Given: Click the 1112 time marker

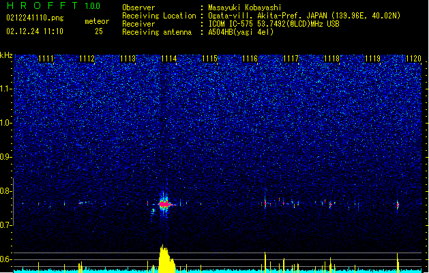Looking at the screenshot, I should [x=87, y=59].
